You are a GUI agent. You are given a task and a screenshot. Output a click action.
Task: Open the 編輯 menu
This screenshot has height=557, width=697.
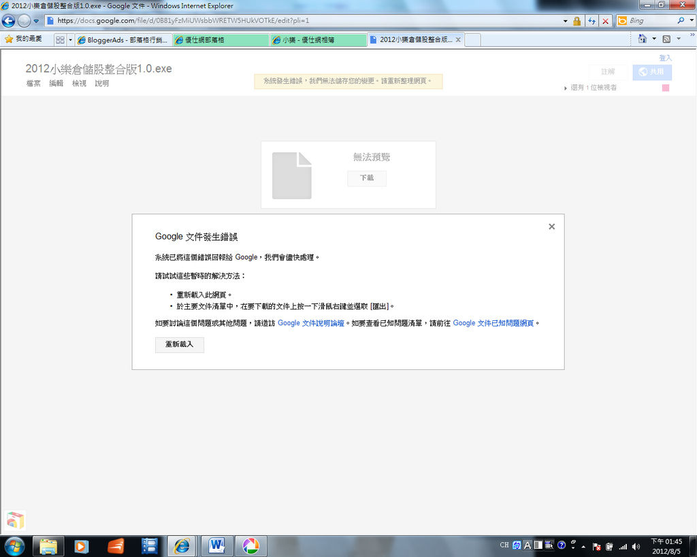pyautogui.click(x=56, y=83)
